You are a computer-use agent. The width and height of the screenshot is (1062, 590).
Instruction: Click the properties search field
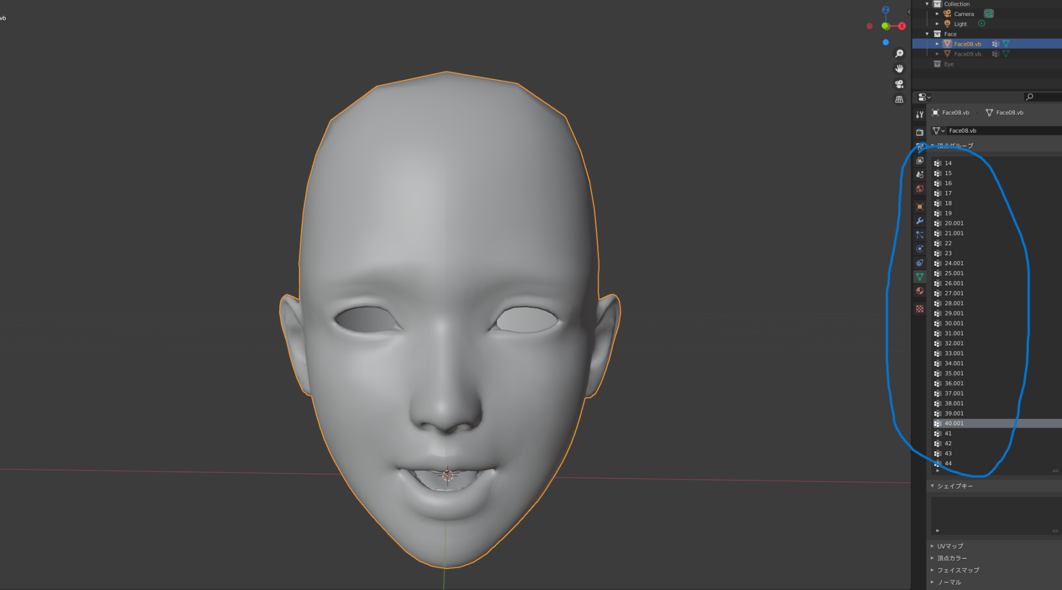coord(1043,97)
